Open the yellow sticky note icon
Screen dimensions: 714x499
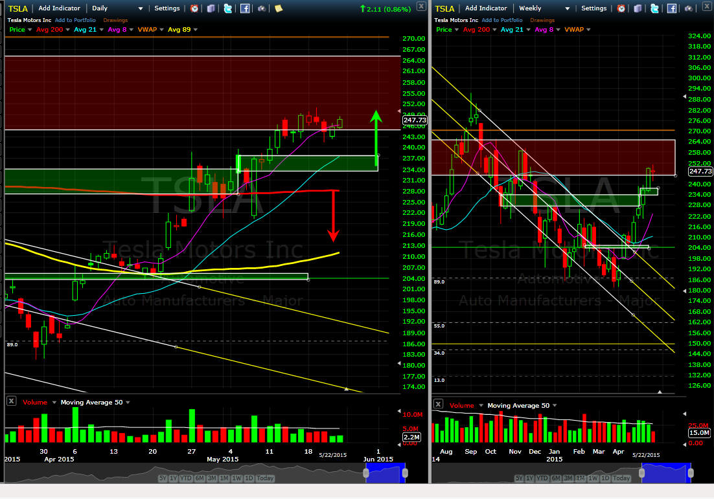tap(279, 8)
